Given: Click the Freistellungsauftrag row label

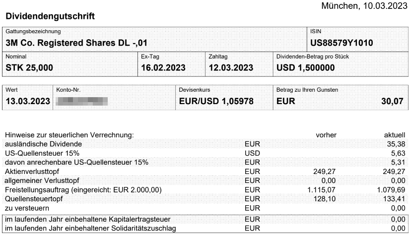Looking at the screenshot, I should (83, 190).
